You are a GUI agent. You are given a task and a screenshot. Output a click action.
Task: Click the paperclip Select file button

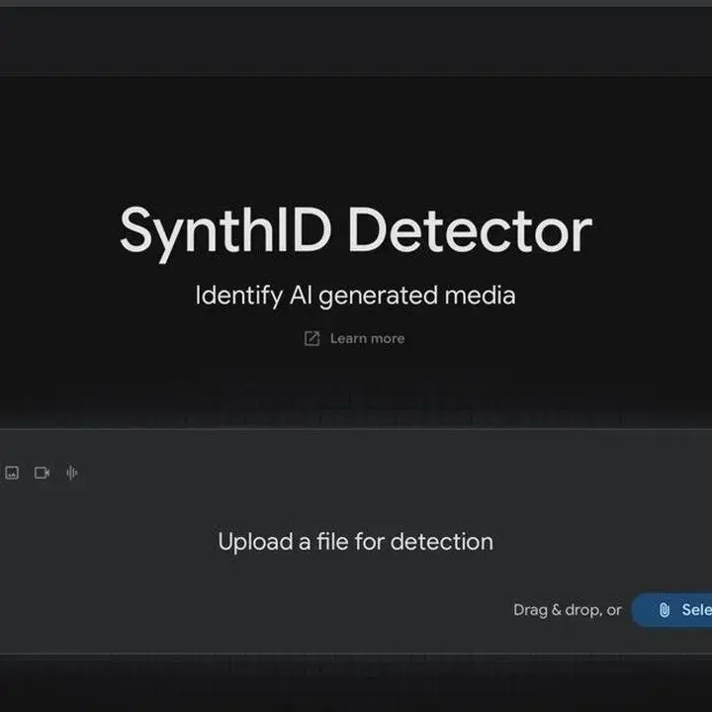[x=672, y=610]
